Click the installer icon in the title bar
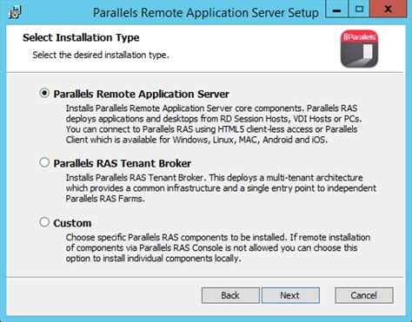Image resolution: width=412 pixels, height=322 pixels. point(15,12)
